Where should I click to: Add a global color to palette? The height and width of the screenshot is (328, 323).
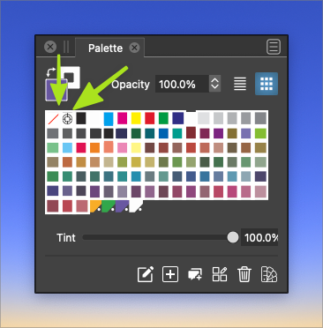[195, 274]
